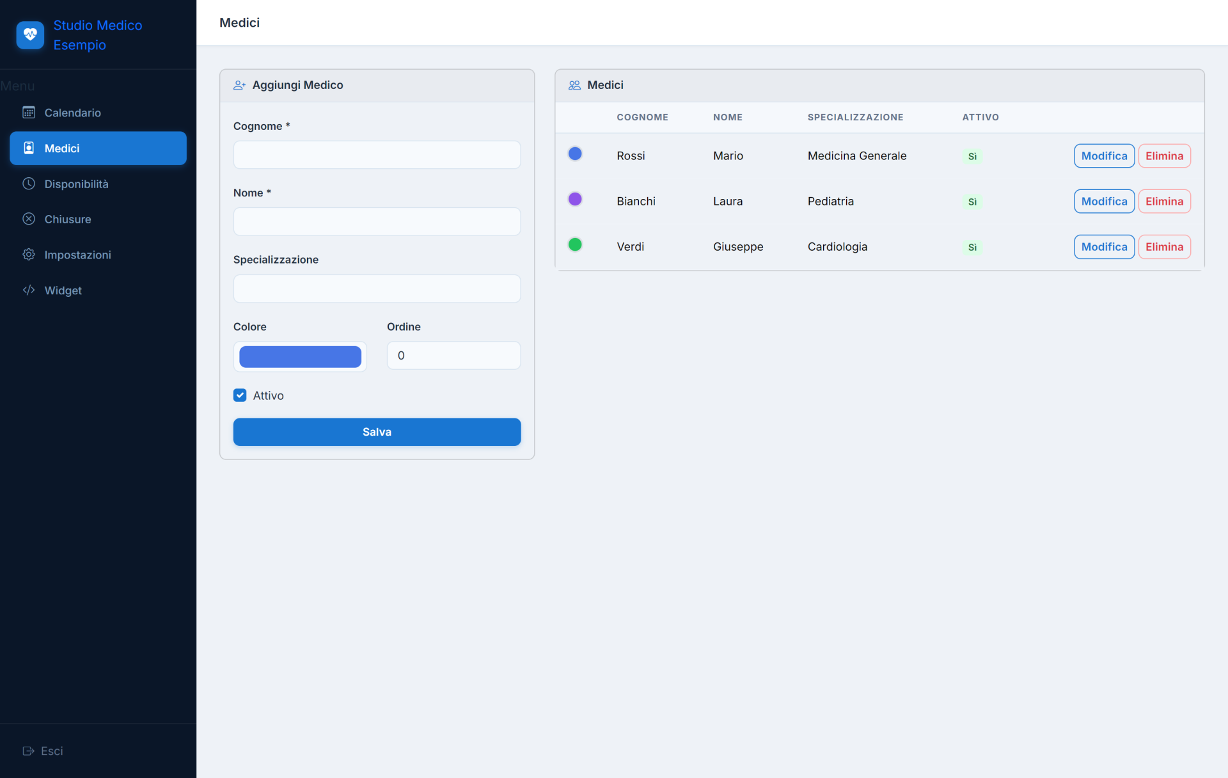
Task: Open the Calendario menu item
Action: 98,113
